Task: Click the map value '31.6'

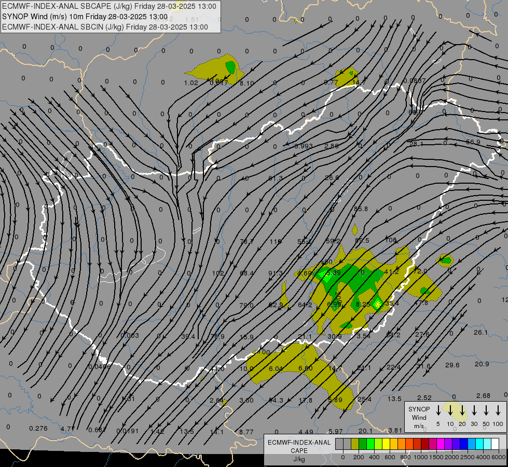Action: point(423,366)
